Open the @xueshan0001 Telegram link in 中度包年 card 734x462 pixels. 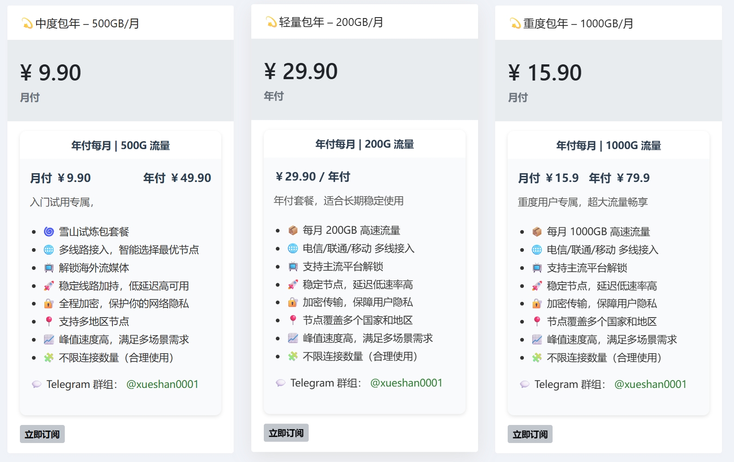click(x=162, y=384)
